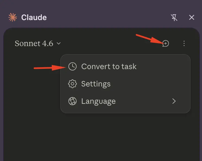Screen dimensions: 202x161
Task: Click the globe icon next to Language
Action: click(x=72, y=101)
